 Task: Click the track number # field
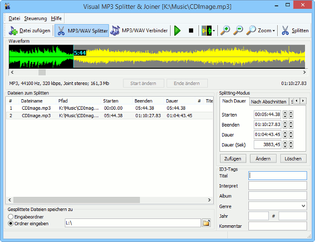293,216
